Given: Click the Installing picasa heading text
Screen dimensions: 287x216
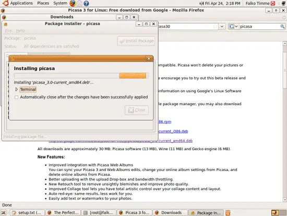Looking at the screenshot, I should point(34,69).
